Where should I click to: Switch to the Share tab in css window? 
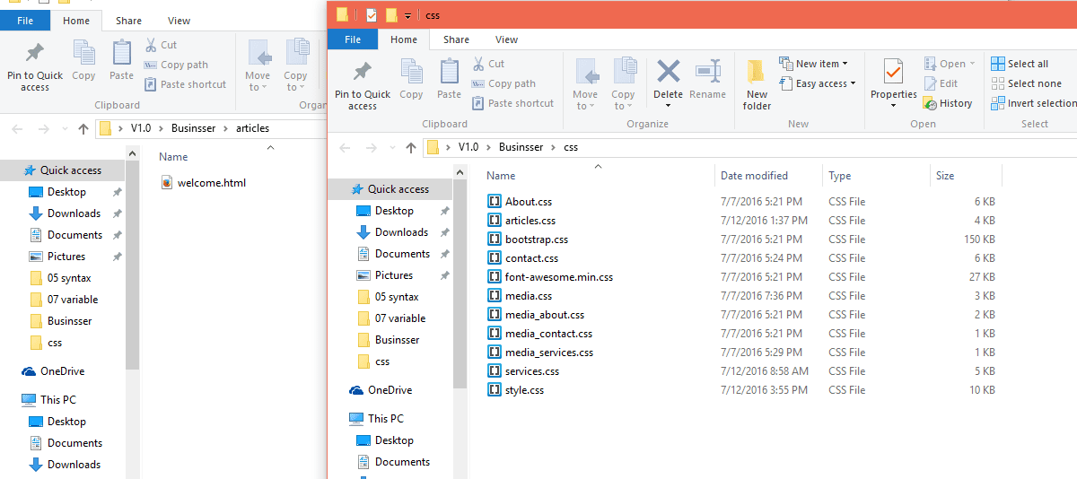(456, 39)
